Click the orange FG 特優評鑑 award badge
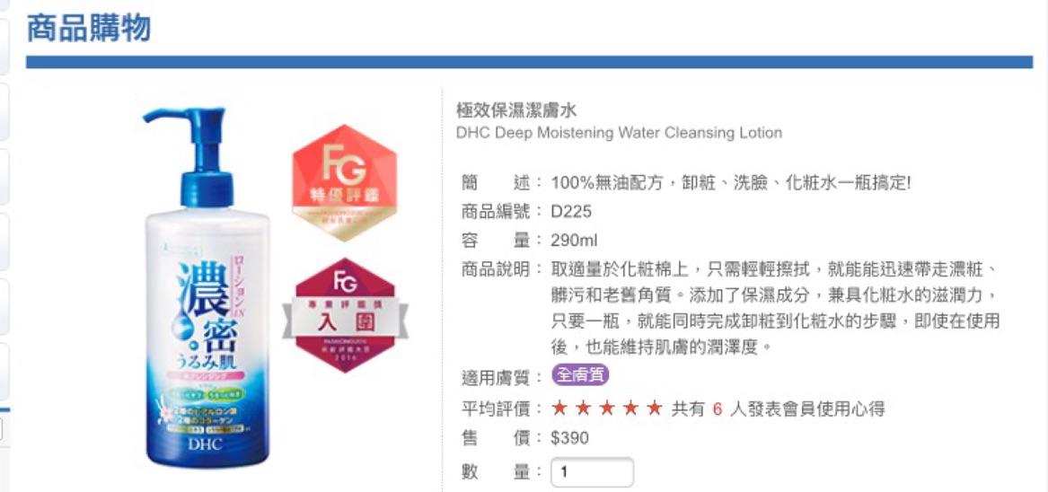This screenshot has height=492, width=1048. tap(344, 182)
